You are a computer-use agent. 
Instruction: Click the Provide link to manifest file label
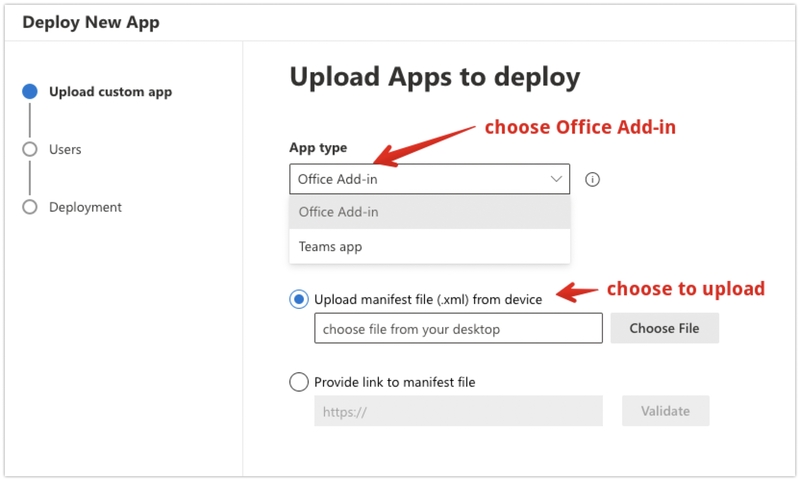click(394, 382)
